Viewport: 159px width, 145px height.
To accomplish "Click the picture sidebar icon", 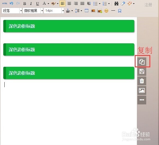I will pos(142,90).
